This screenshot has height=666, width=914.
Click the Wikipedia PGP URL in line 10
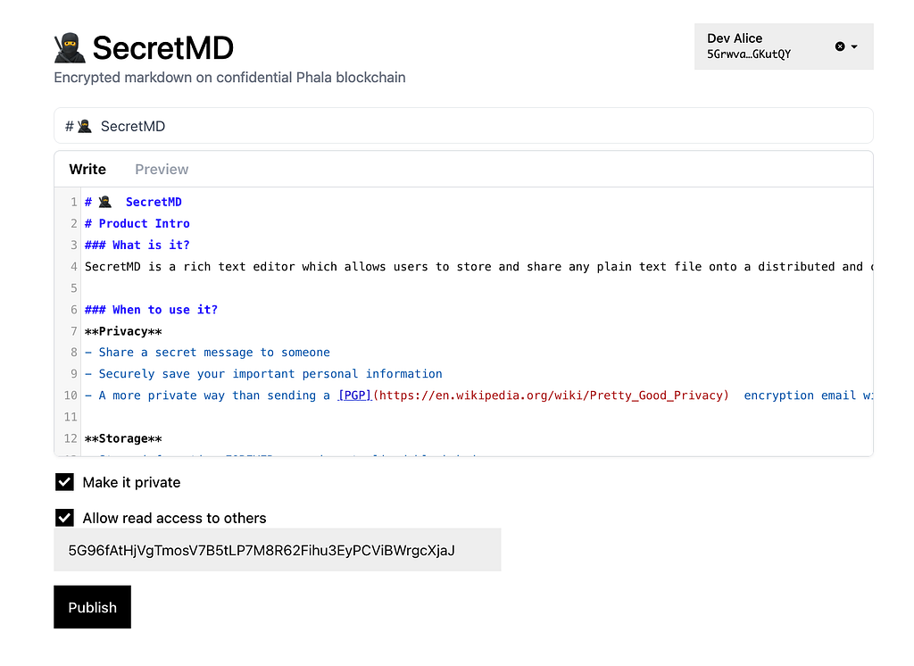[552, 395]
